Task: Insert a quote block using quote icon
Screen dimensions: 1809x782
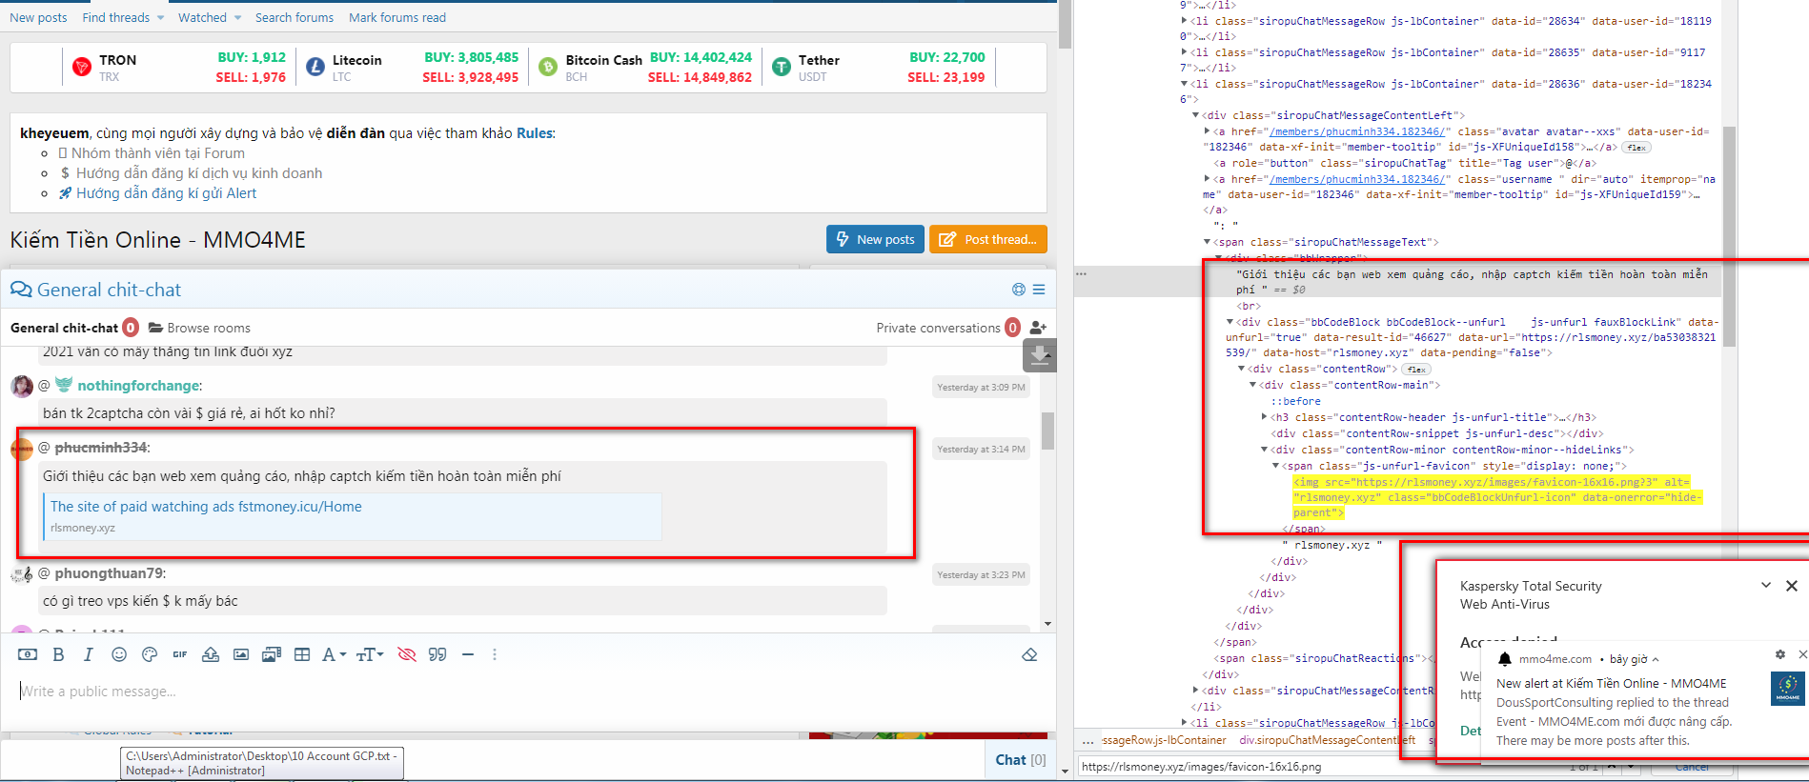Action: (x=437, y=654)
